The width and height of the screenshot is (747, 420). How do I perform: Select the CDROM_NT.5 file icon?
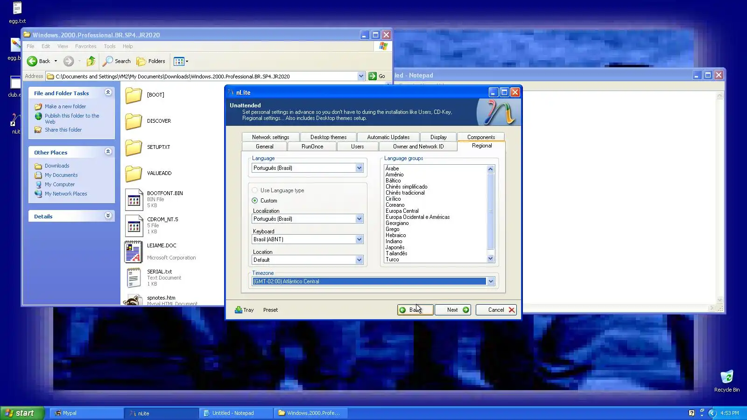click(x=134, y=225)
